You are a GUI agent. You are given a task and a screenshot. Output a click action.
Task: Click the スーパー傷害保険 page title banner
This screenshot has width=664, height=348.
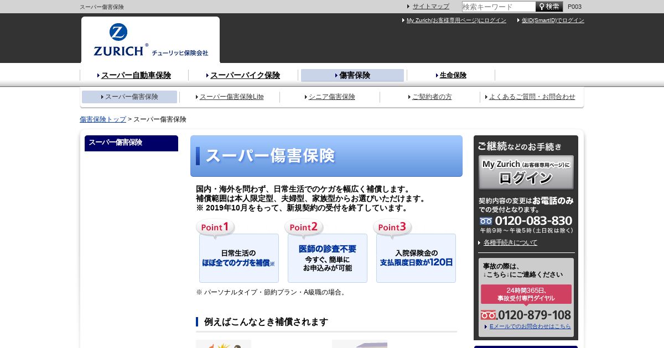(326, 156)
